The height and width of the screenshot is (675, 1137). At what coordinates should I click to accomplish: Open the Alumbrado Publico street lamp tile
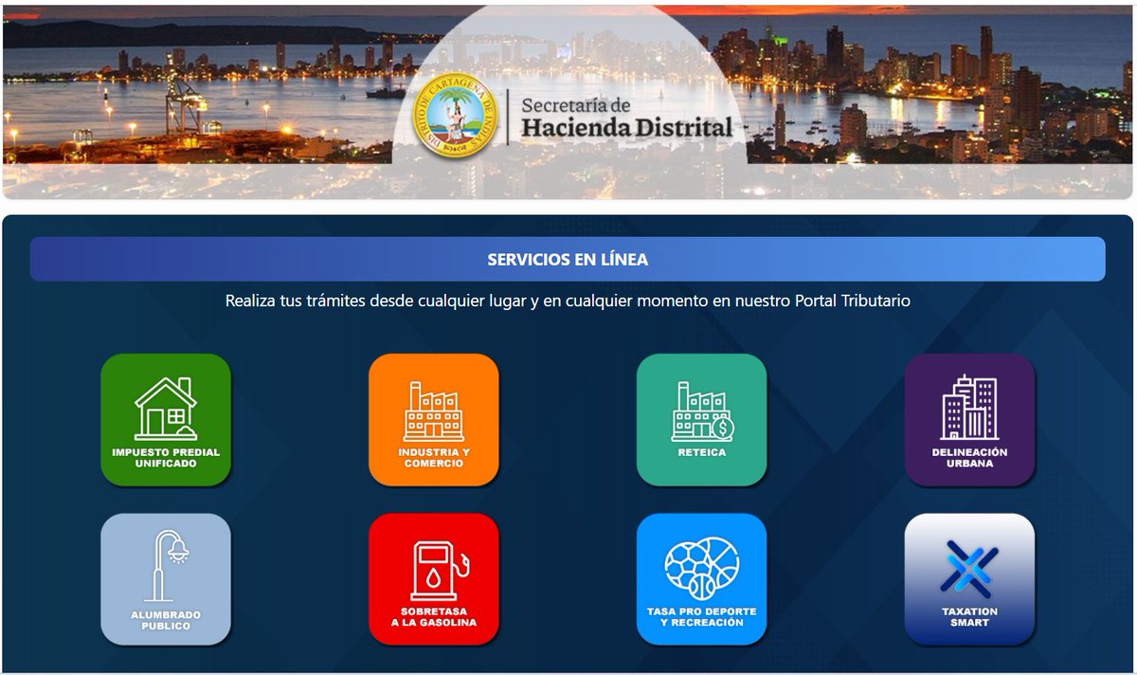[x=166, y=579]
